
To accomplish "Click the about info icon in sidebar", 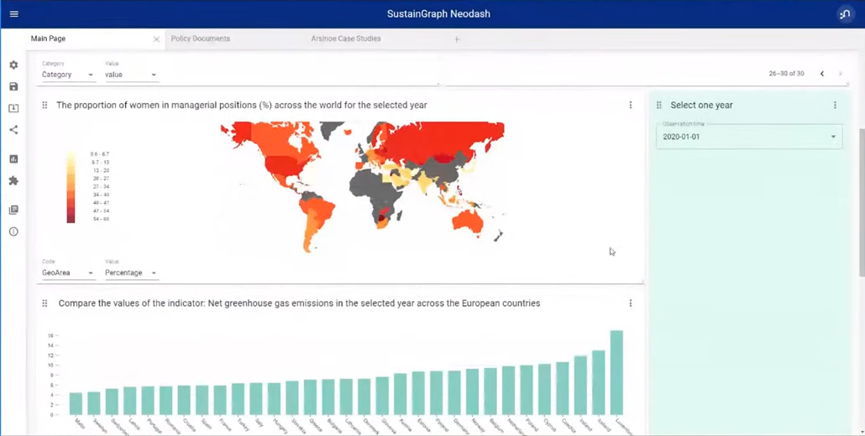I will click(x=13, y=231).
